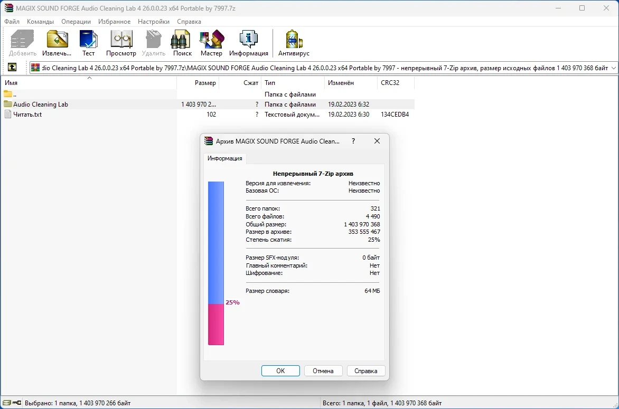The height and width of the screenshot is (409, 619).
Task: Open the Команды menu
Action: point(40,21)
